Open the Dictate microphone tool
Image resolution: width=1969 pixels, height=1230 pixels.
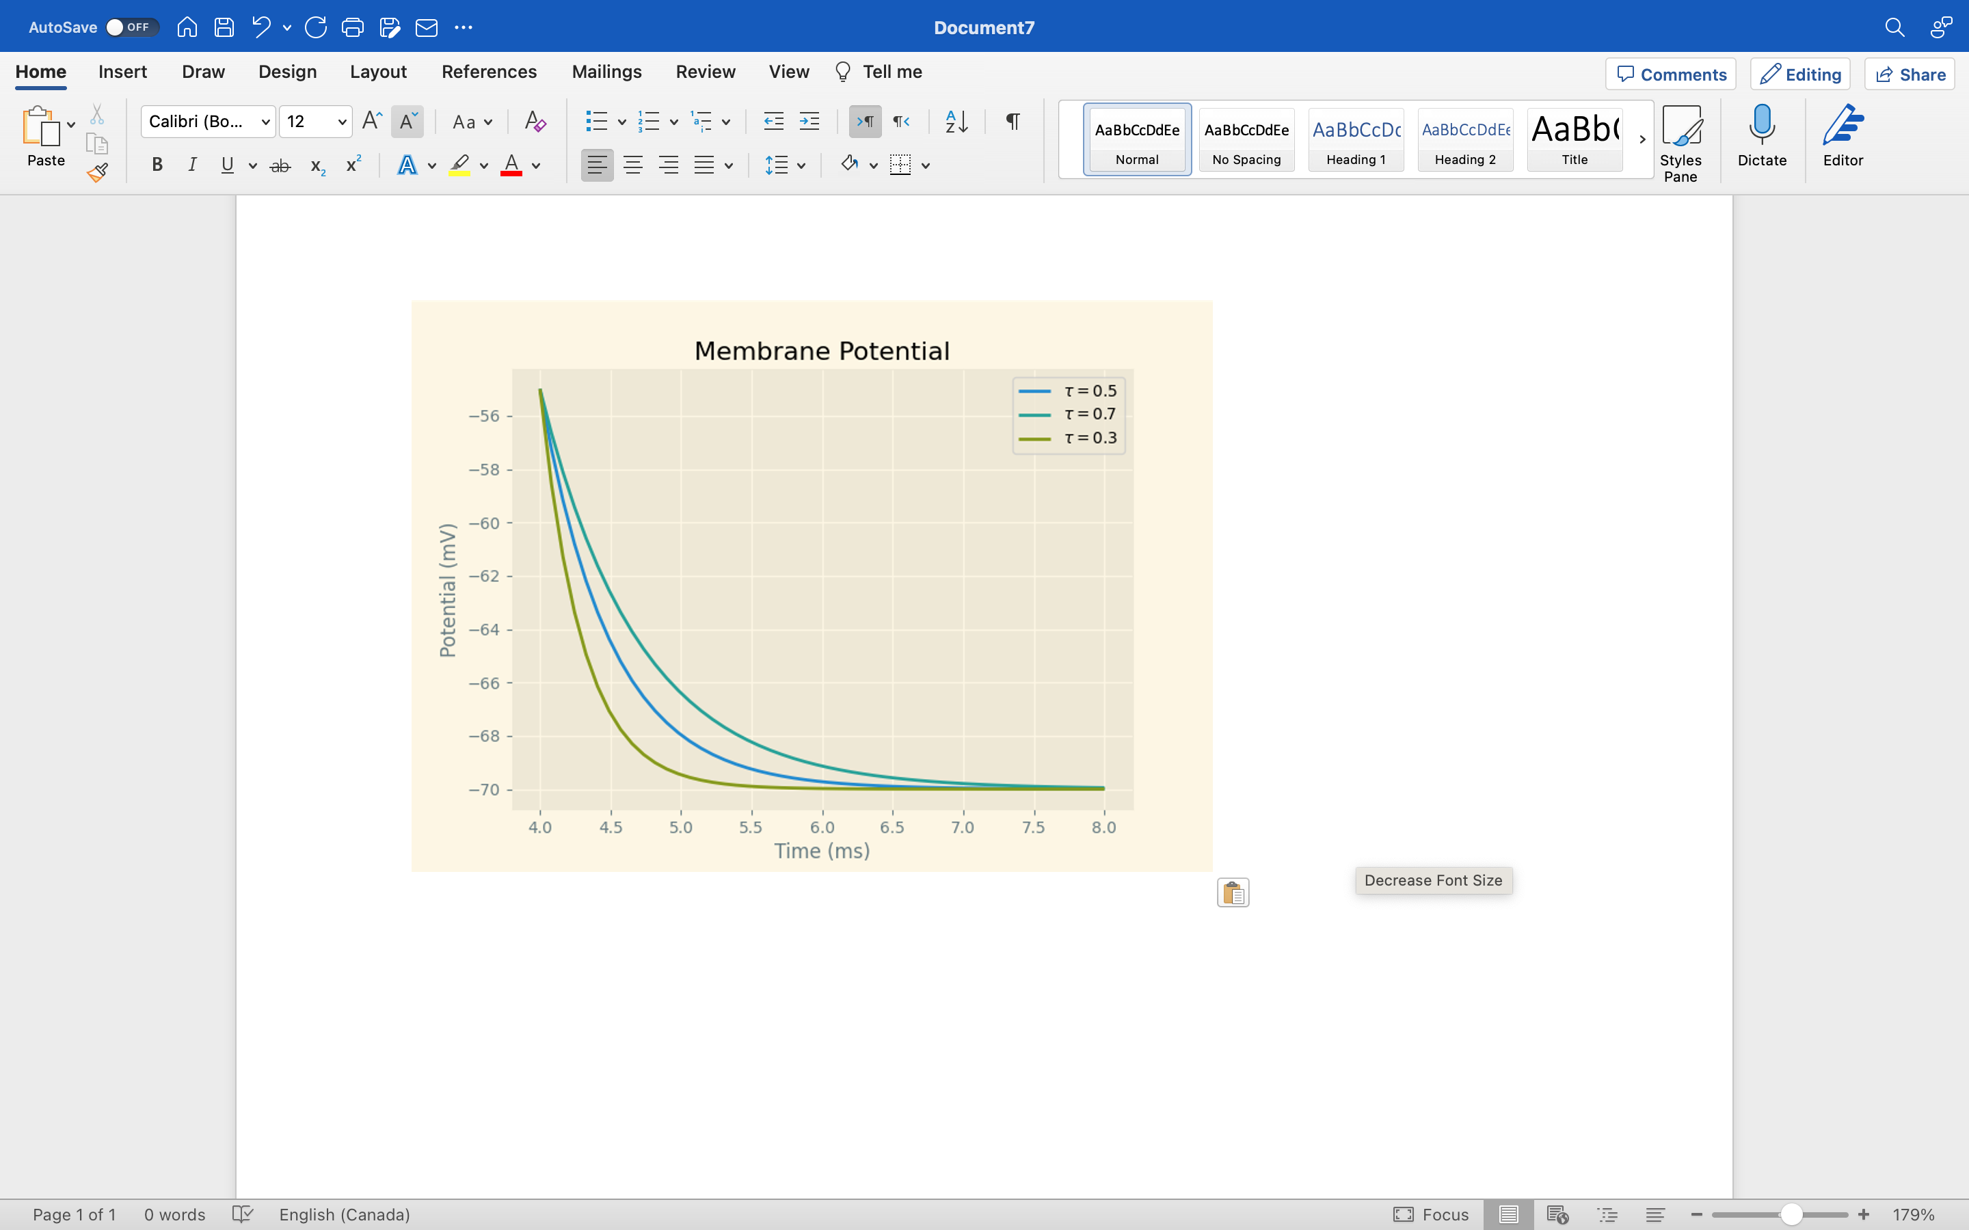click(1762, 136)
